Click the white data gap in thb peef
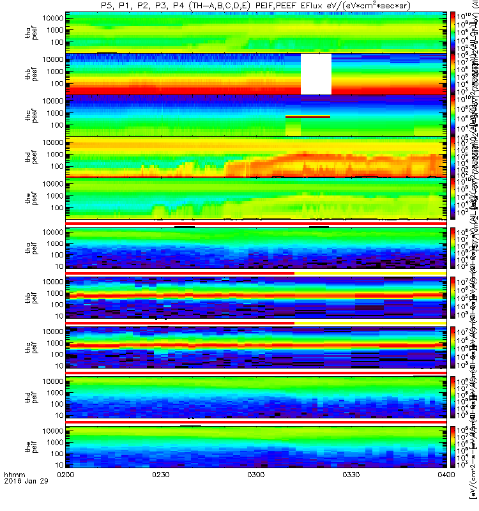 [x=316, y=74]
